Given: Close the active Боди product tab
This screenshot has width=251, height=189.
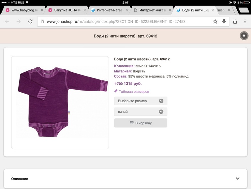Looking at the screenshot, I should click(x=213, y=10).
